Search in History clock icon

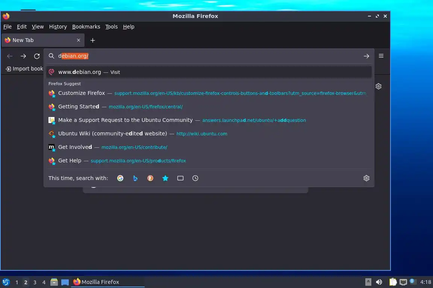195,178
